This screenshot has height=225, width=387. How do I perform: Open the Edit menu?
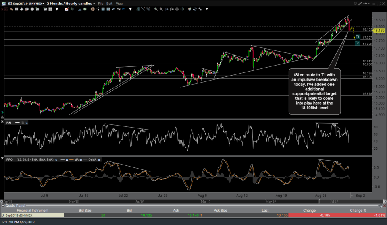(109, 4)
